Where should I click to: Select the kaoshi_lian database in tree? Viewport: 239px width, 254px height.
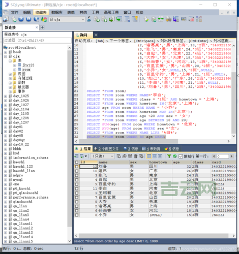coord(24,171)
